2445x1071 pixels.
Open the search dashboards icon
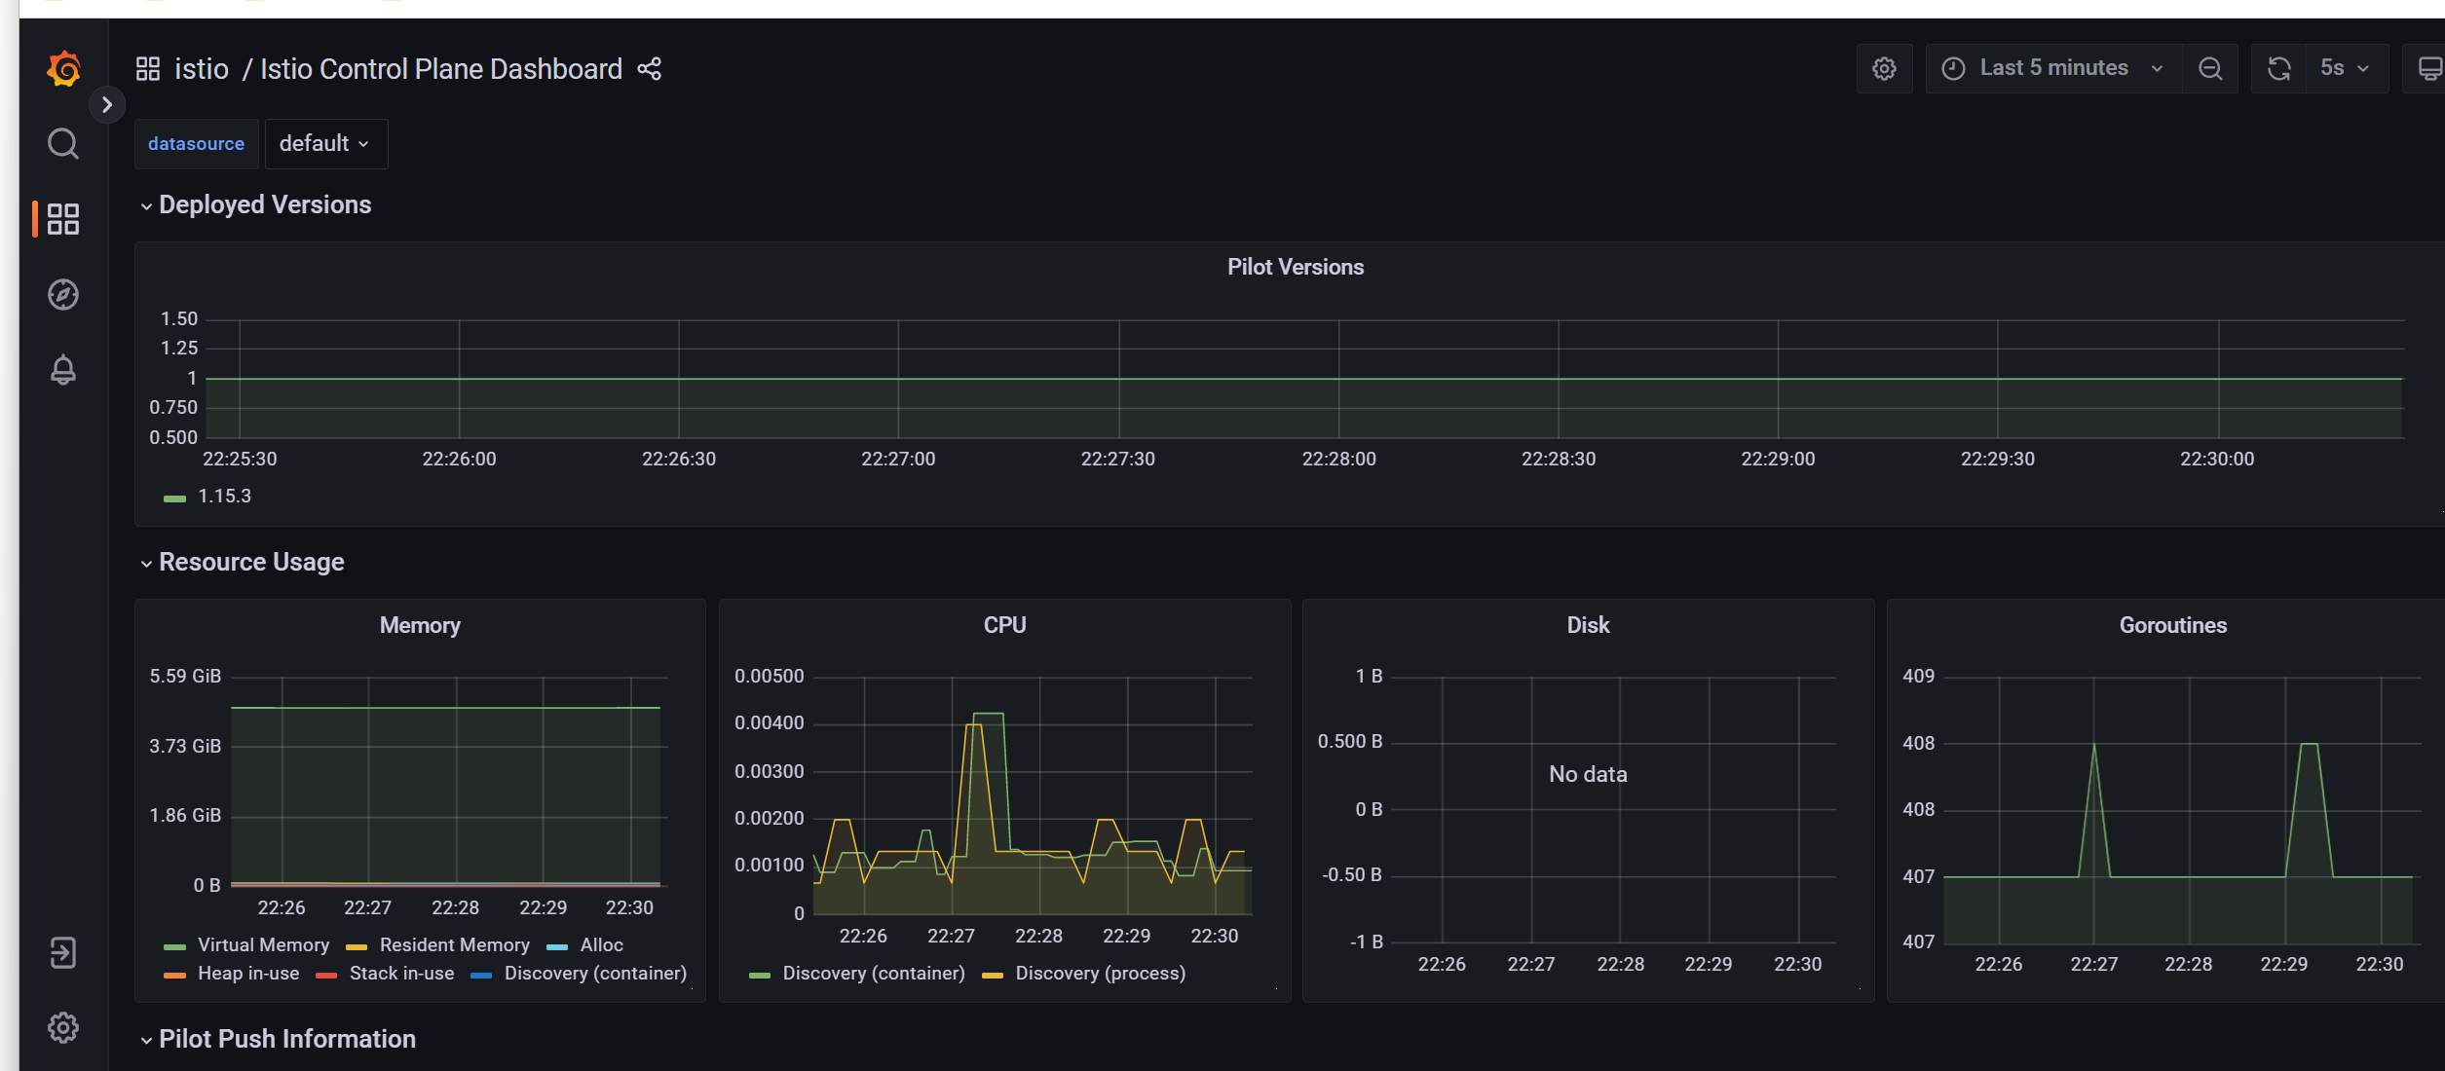[x=63, y=144]
